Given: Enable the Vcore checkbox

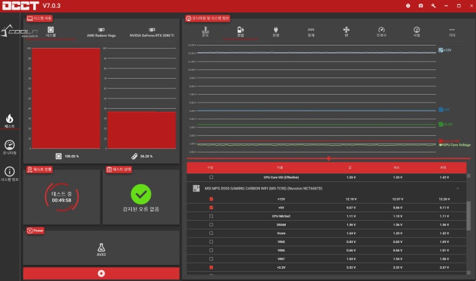Looking at the screenshot, I should click(x=211, y=233).
